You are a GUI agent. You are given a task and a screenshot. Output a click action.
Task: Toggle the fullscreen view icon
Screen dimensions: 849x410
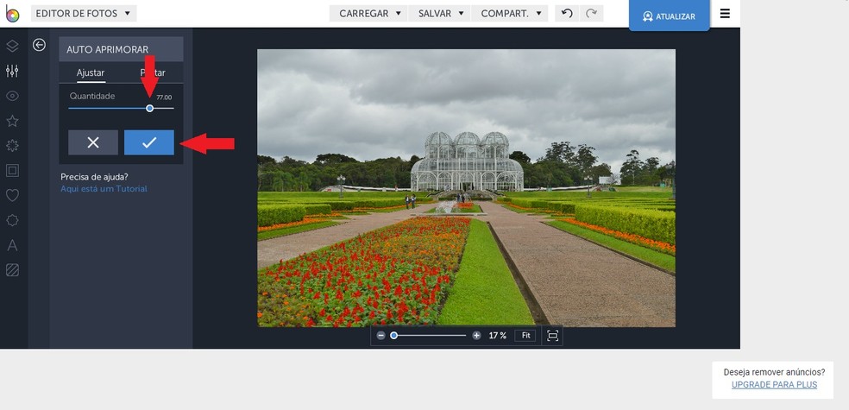552,336
